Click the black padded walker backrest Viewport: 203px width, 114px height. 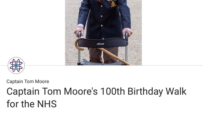pyautogui.click(x=102, y=43)
